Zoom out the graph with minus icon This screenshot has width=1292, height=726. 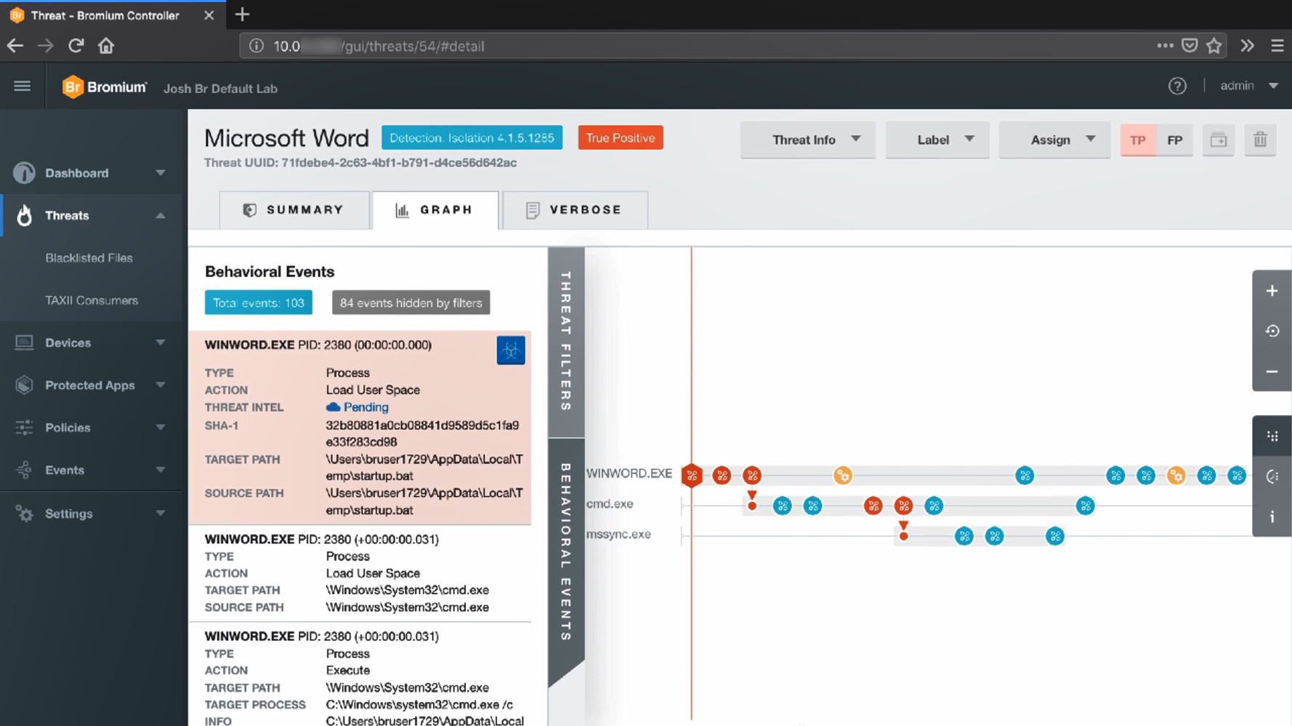pyautogui.click(x=1272, y=372)
